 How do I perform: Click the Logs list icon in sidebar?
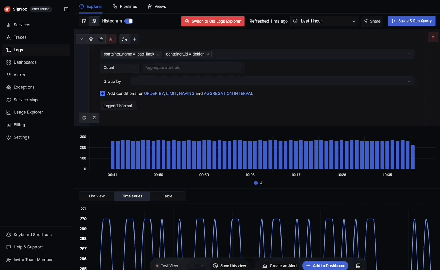[x=9, y=50]
